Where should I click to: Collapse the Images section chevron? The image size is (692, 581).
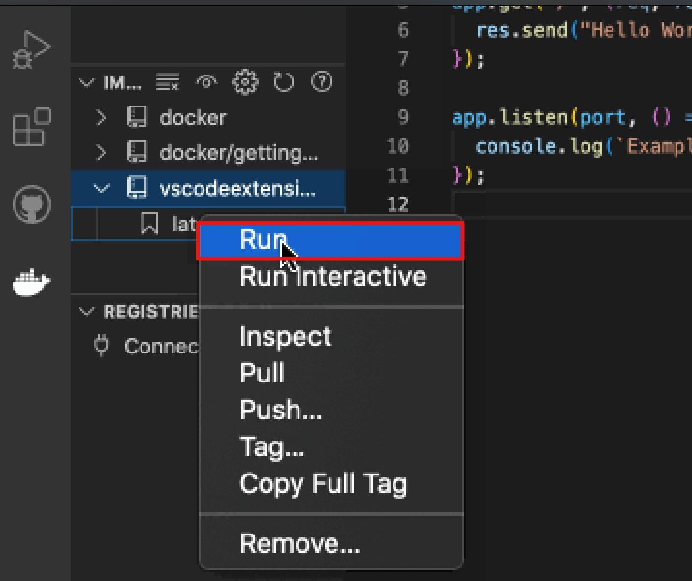coord(86,83)
